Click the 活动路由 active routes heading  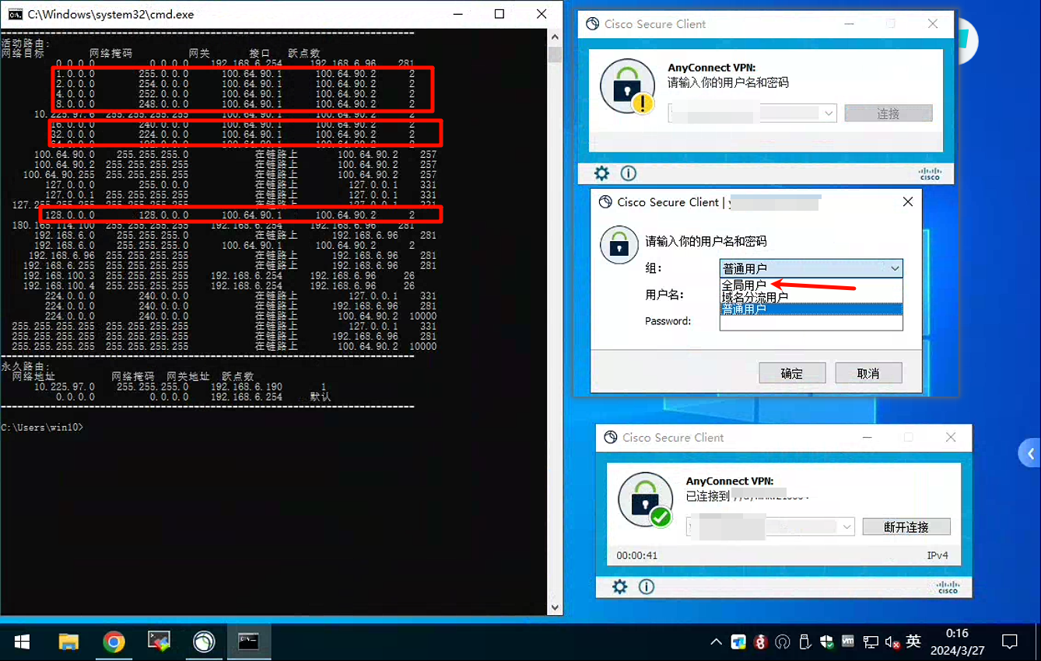(x=25, y=43)
